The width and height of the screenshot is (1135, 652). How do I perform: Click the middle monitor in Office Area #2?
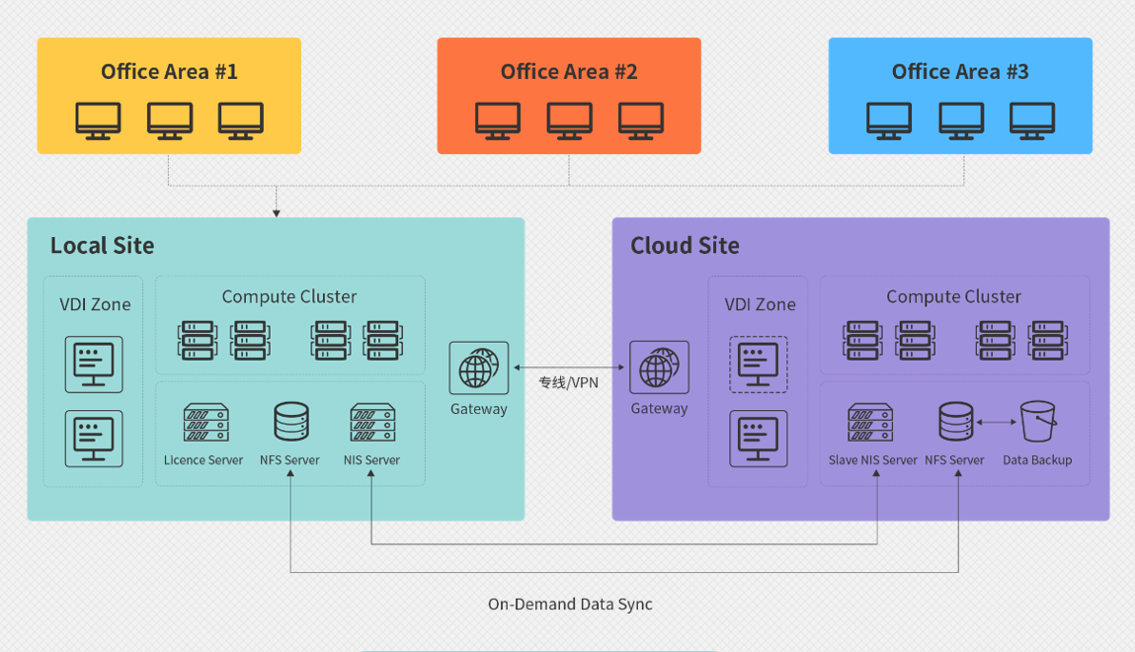pos(570,121)
